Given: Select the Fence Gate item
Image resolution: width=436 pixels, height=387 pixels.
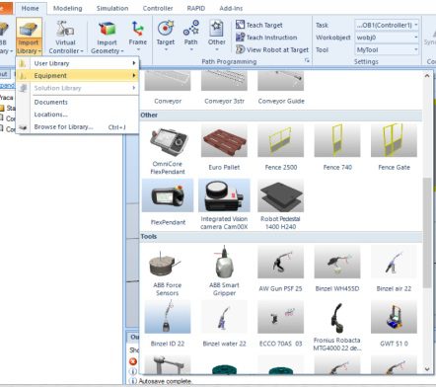Looking at the screenshot, I should [x=394, y=148].
